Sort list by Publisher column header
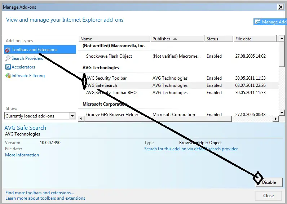 pos(177,39)
